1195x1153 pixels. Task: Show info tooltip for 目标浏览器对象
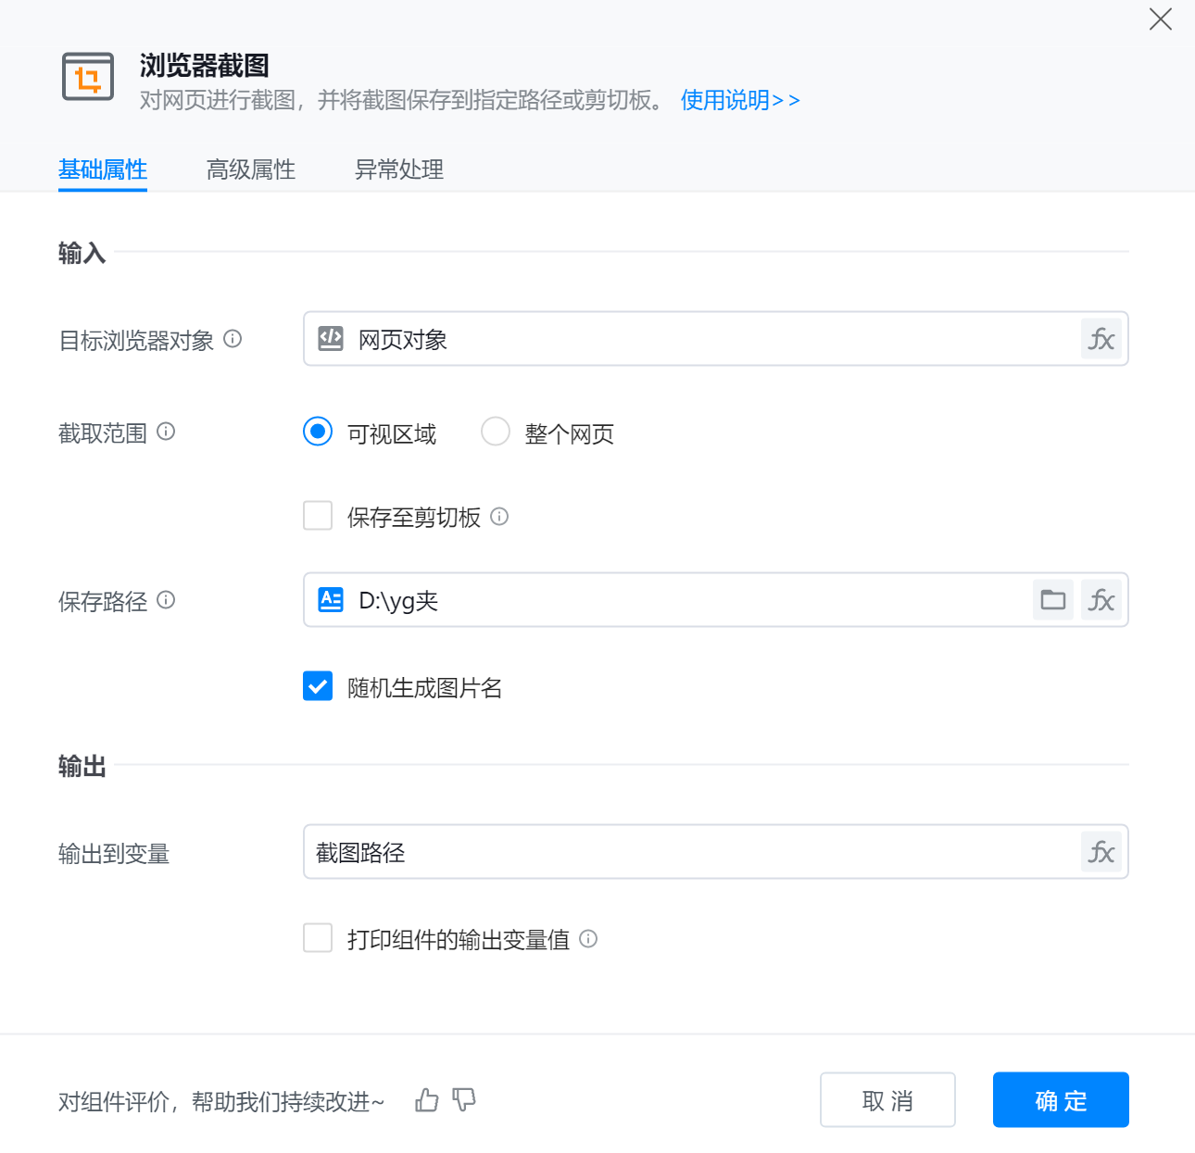click(x=233, y=339)
